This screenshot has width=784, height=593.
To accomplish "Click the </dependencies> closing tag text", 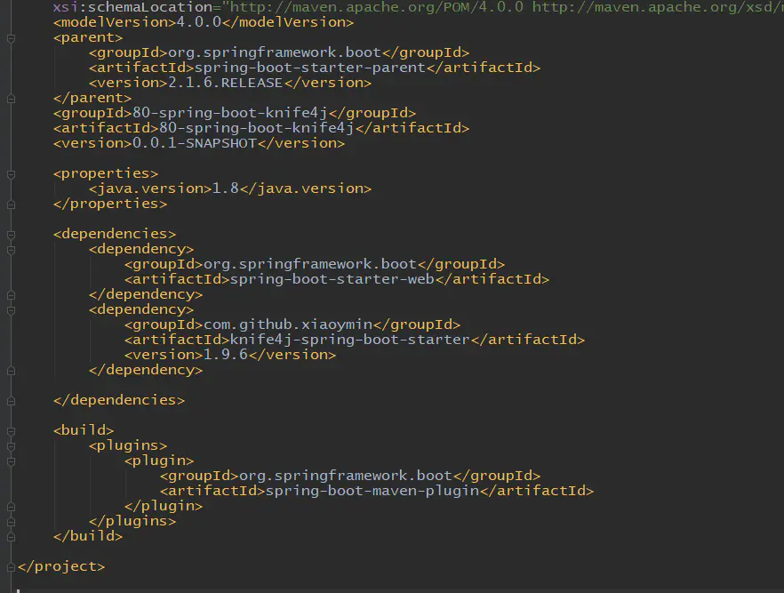I will tap(119, 400).
